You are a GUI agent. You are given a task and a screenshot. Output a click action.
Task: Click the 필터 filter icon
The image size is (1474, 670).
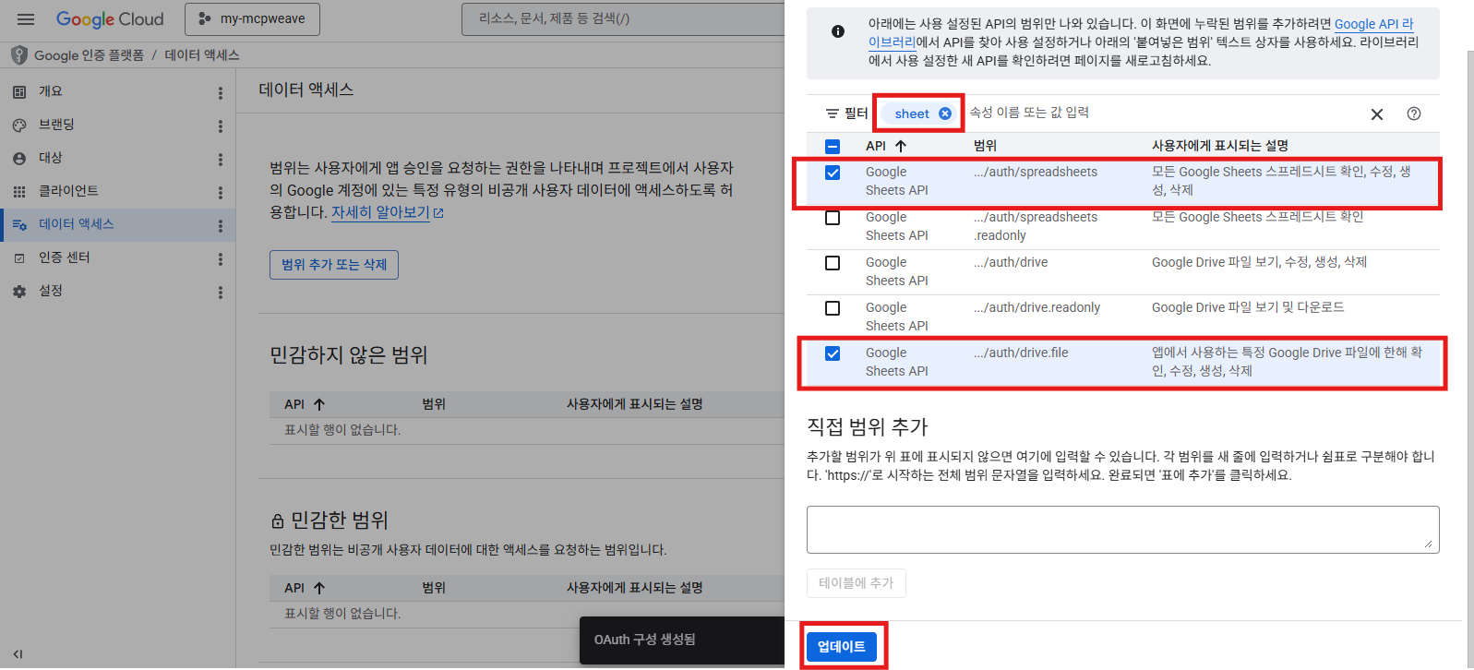tap(833, 114)
